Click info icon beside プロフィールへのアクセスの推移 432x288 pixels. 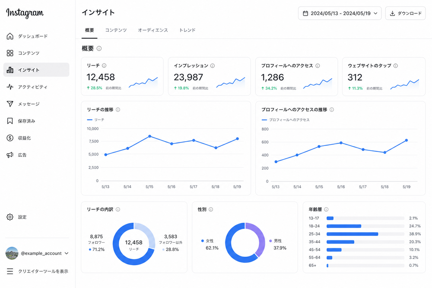(x=332, y=110)
